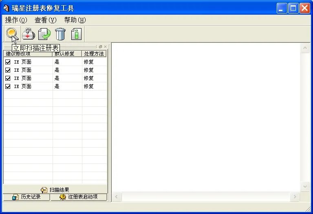The image size is (313, 214).
Task: Switch to the 注册表启动项 tab
Action: click(79, 197)
